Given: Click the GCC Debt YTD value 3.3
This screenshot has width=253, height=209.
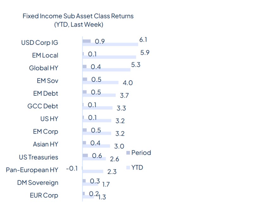Looking at the screenshot, I should coord(121,108).
